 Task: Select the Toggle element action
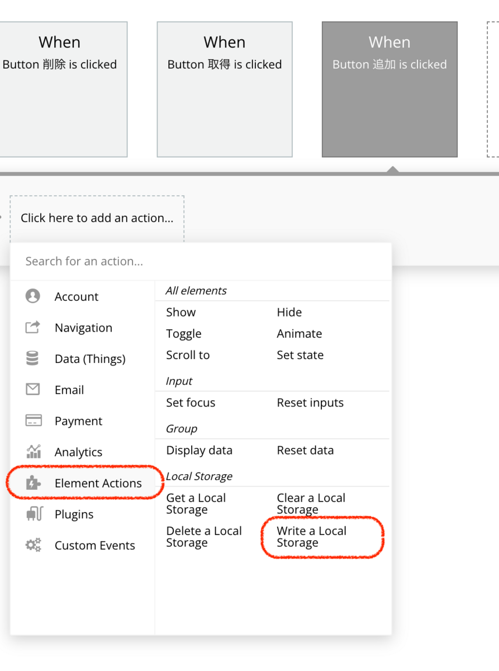point(184,334)
